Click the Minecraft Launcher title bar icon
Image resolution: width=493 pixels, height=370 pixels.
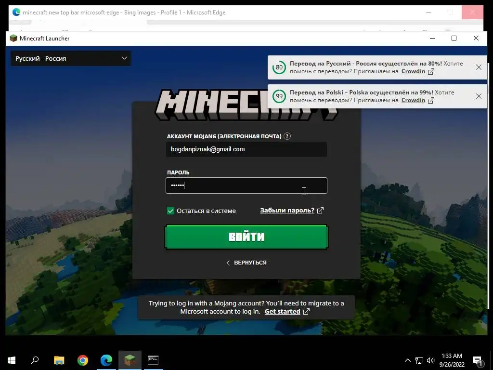point(13,39)
